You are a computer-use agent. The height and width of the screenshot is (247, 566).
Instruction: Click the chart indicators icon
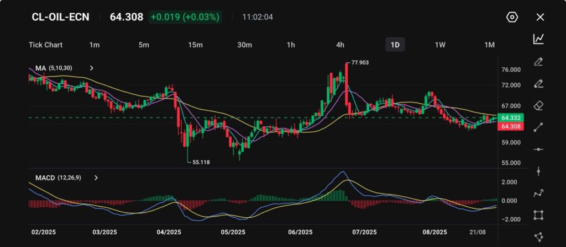tap(538, 39)
